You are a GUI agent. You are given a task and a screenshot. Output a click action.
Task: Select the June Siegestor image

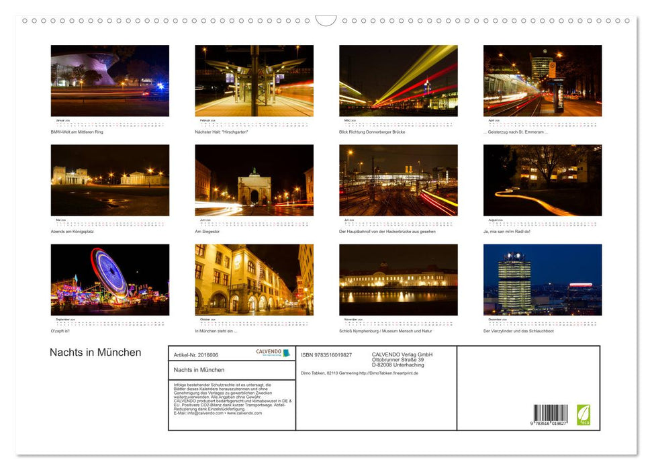[x=254, y=179]
